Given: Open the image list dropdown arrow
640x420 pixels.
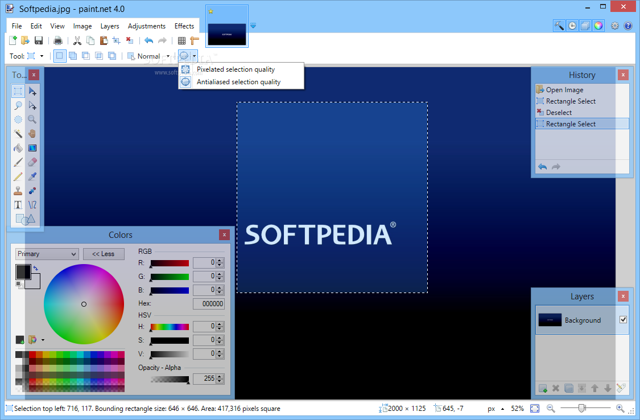Looking at the screenshot, I should 253,25.
